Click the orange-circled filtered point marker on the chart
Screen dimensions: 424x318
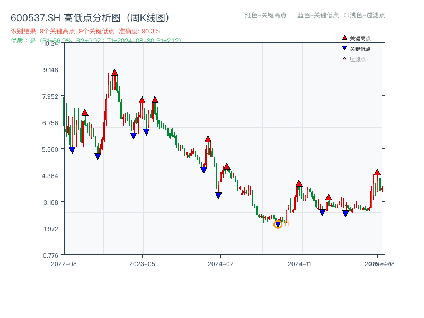coord(277,224)
